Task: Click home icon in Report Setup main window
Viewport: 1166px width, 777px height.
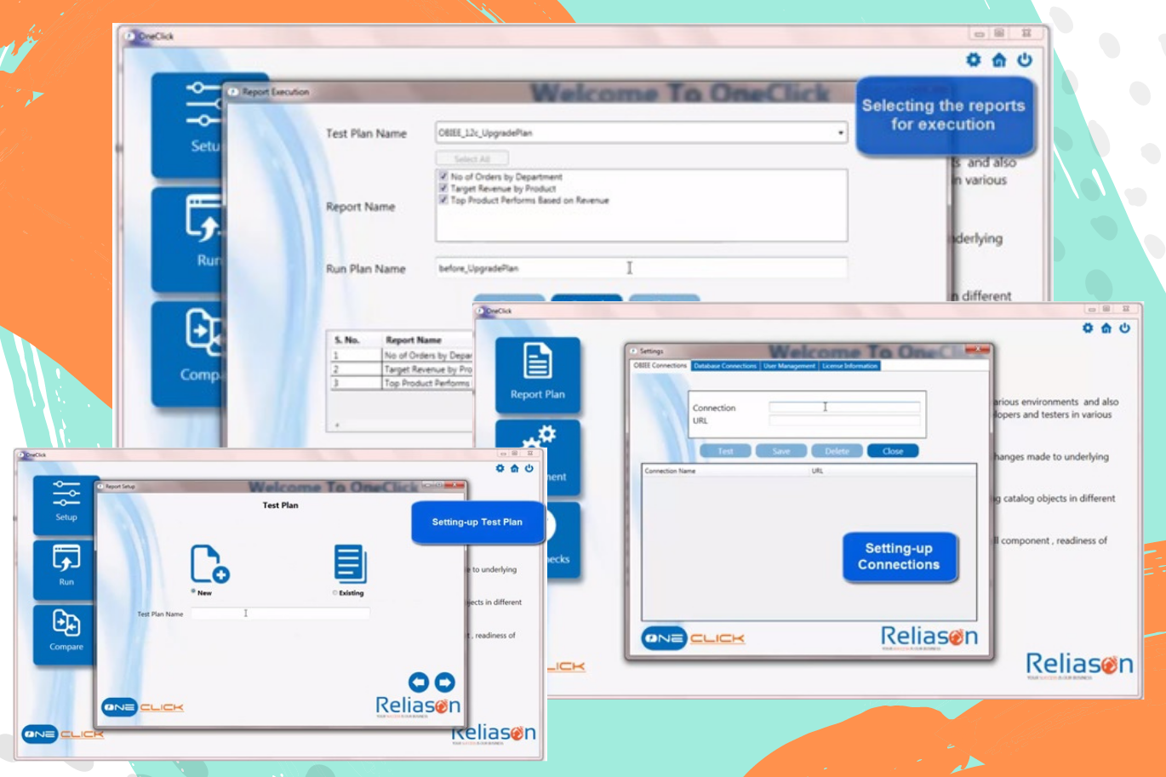Action: click(x=514, y=468)
